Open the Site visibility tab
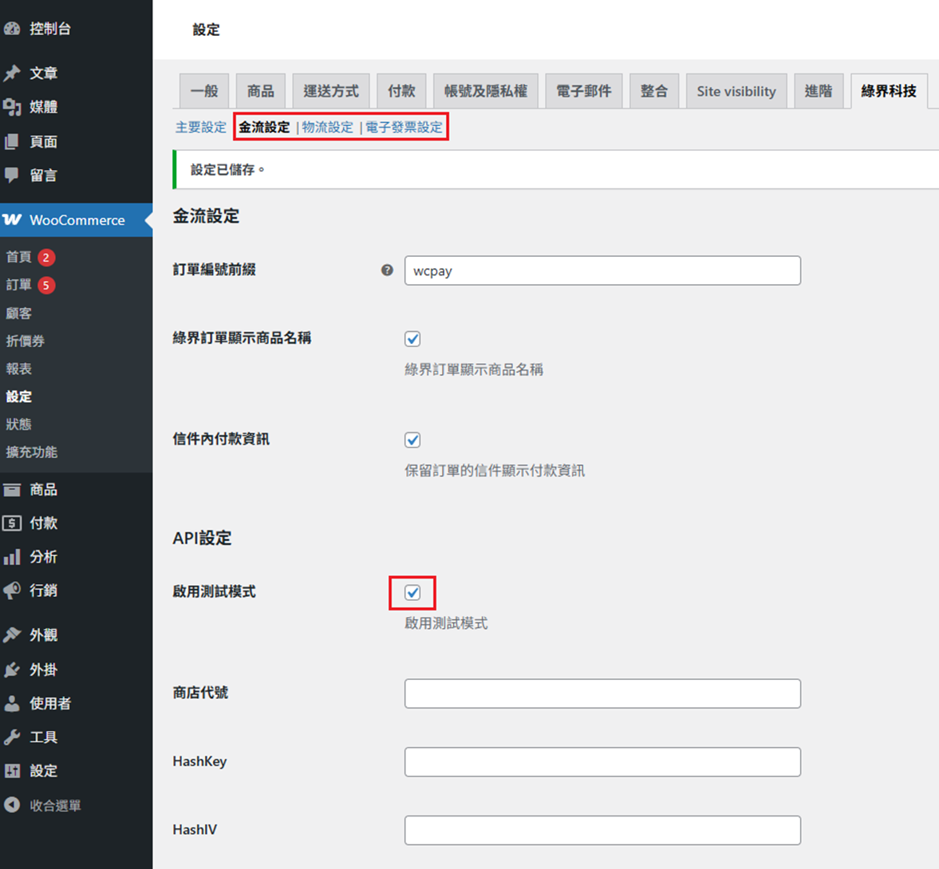 click(x=736, y=91)
